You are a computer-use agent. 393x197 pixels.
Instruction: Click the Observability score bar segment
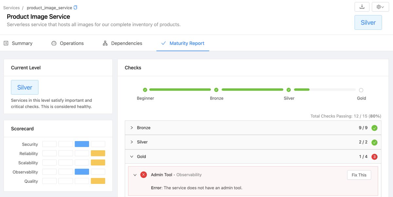[x=82, y=171]
